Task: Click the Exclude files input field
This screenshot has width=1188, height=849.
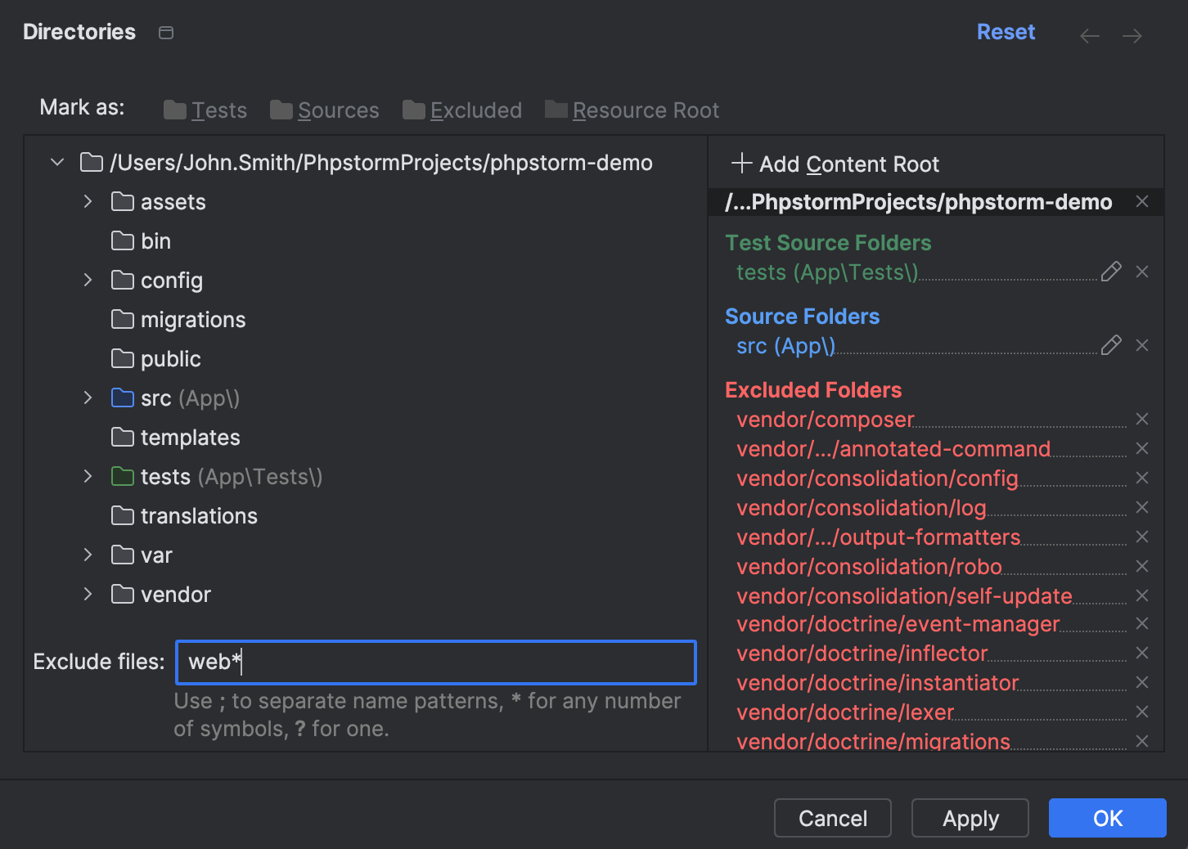Action: 435,663
